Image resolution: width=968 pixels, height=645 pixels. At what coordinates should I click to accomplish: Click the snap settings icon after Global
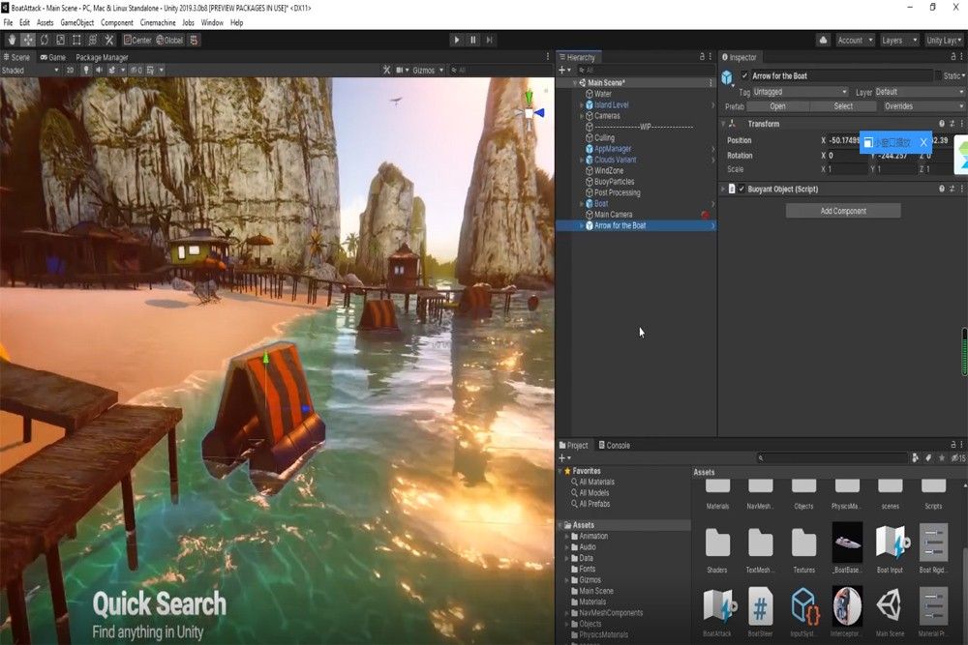(194, 40)
